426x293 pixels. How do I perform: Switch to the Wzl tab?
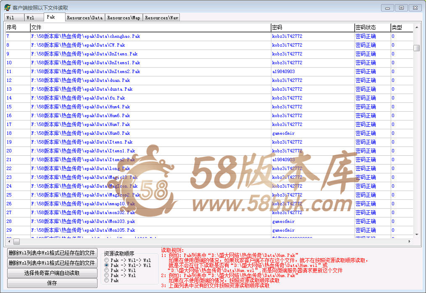[34, 18]
